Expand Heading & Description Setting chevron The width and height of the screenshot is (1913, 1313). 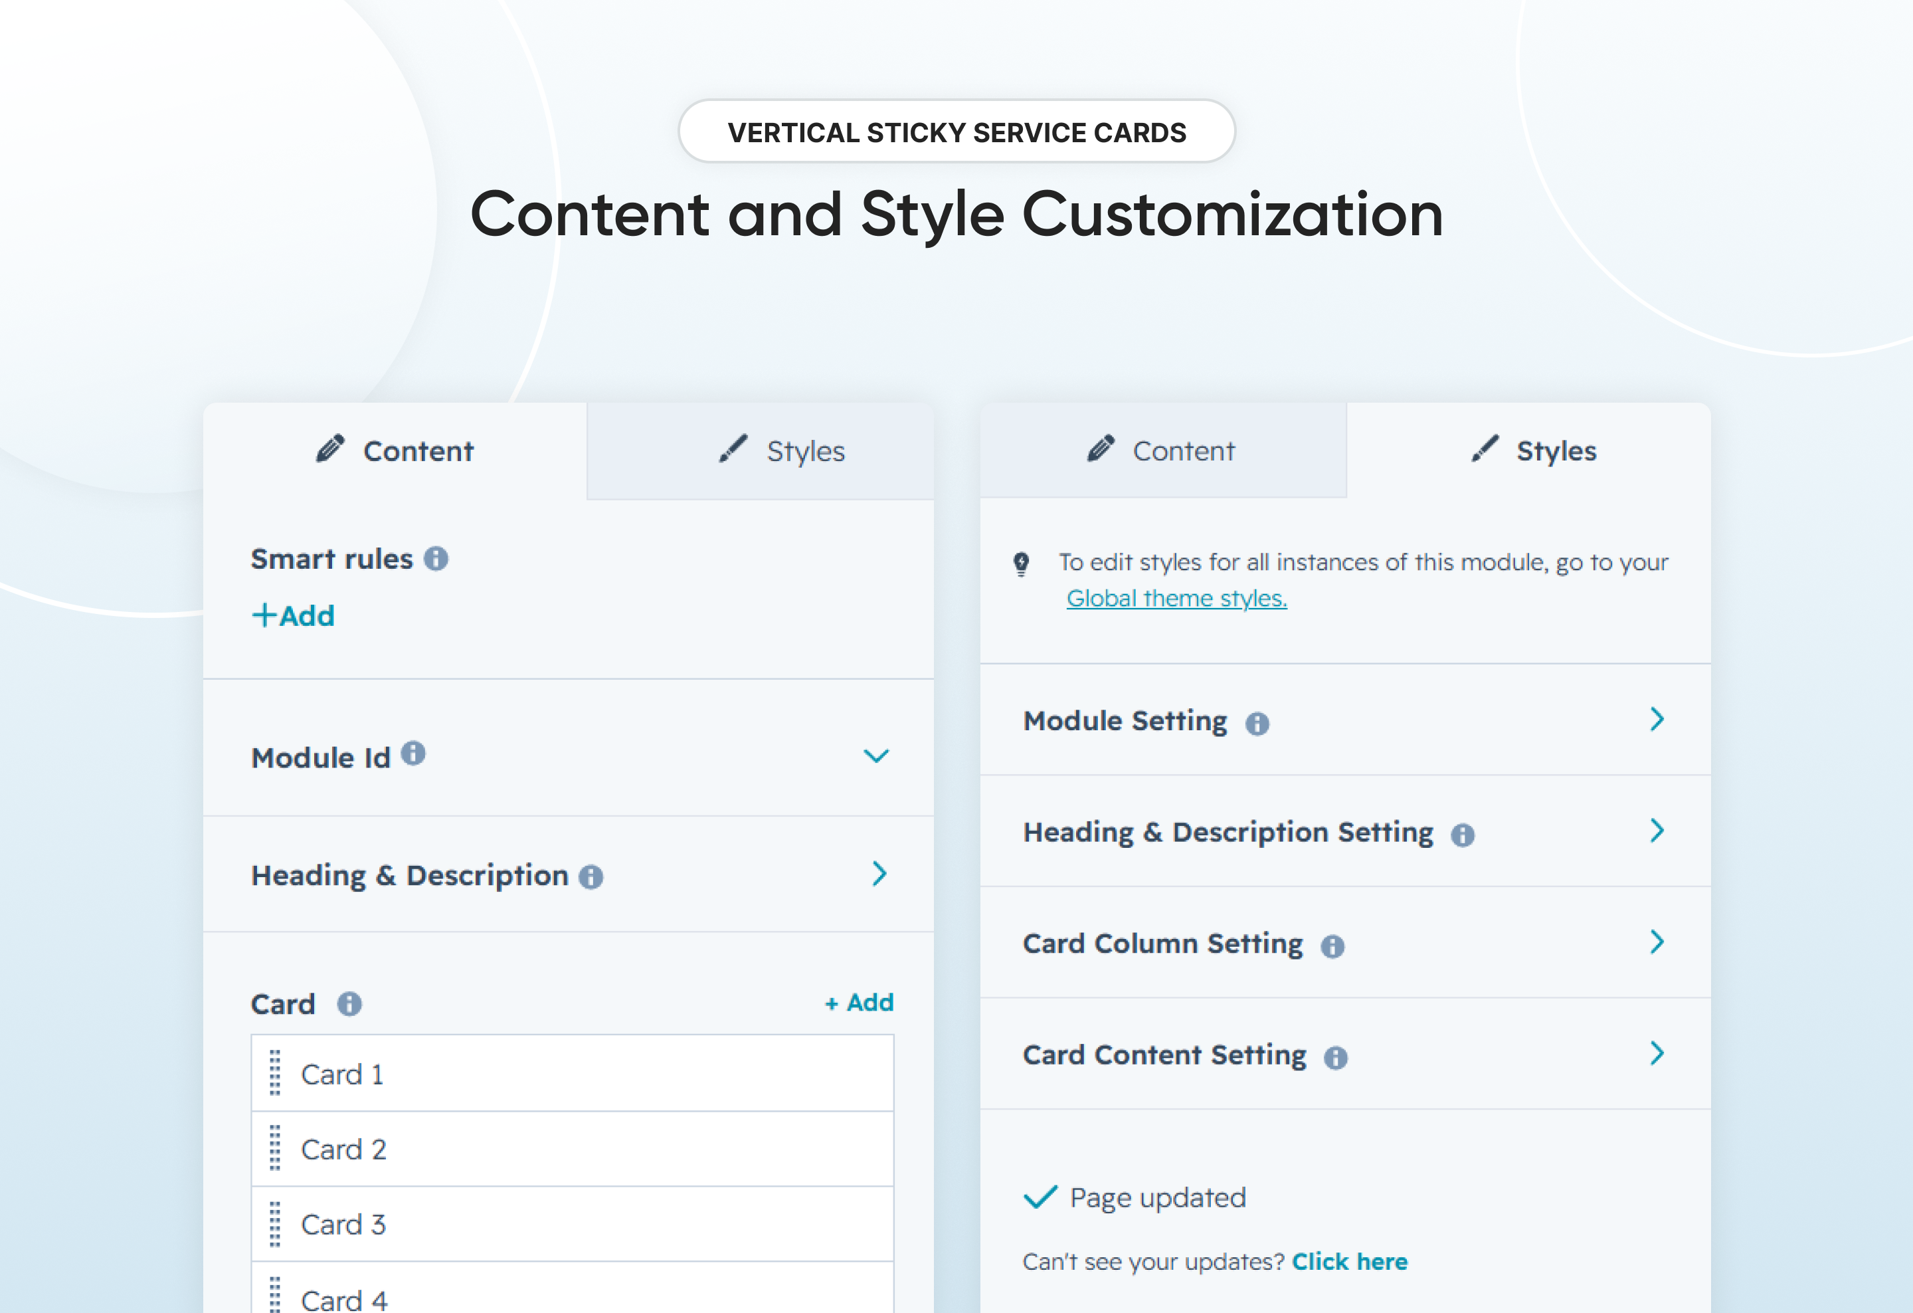coord(1657,831)
